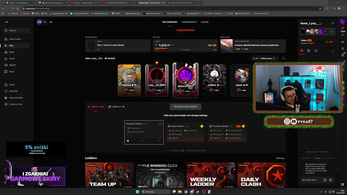Click the Message room input field
Image resolution: width=347 pixels, height=195 pixels.
point(311,180)
